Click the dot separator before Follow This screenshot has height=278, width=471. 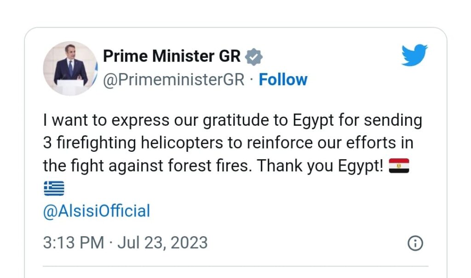pos(252,80)
